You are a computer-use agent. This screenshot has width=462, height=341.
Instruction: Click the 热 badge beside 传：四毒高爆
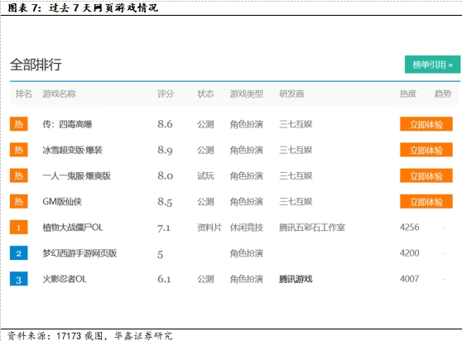point(19,124)
